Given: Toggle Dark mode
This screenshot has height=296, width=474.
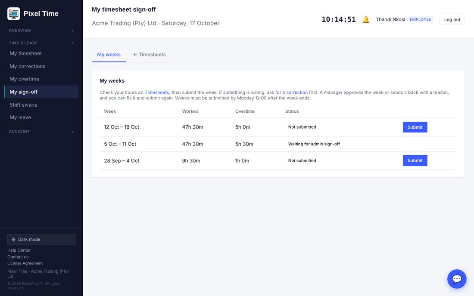Looking at the screenshot, I should pos(41,239).
